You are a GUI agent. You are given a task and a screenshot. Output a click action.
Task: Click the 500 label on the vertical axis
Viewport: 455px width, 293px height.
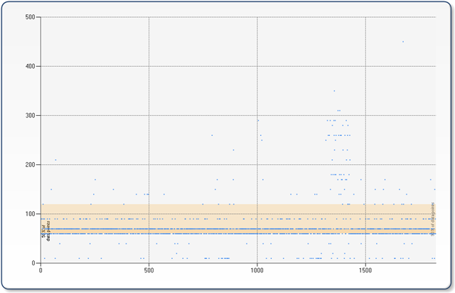tap(30, 17)
